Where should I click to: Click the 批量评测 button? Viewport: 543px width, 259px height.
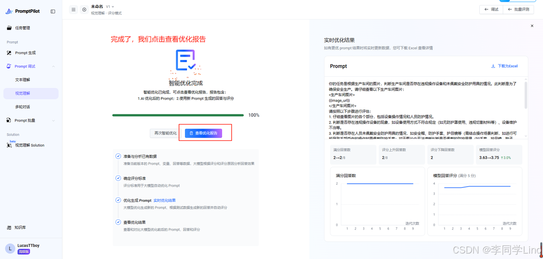(x=518, y=9)
